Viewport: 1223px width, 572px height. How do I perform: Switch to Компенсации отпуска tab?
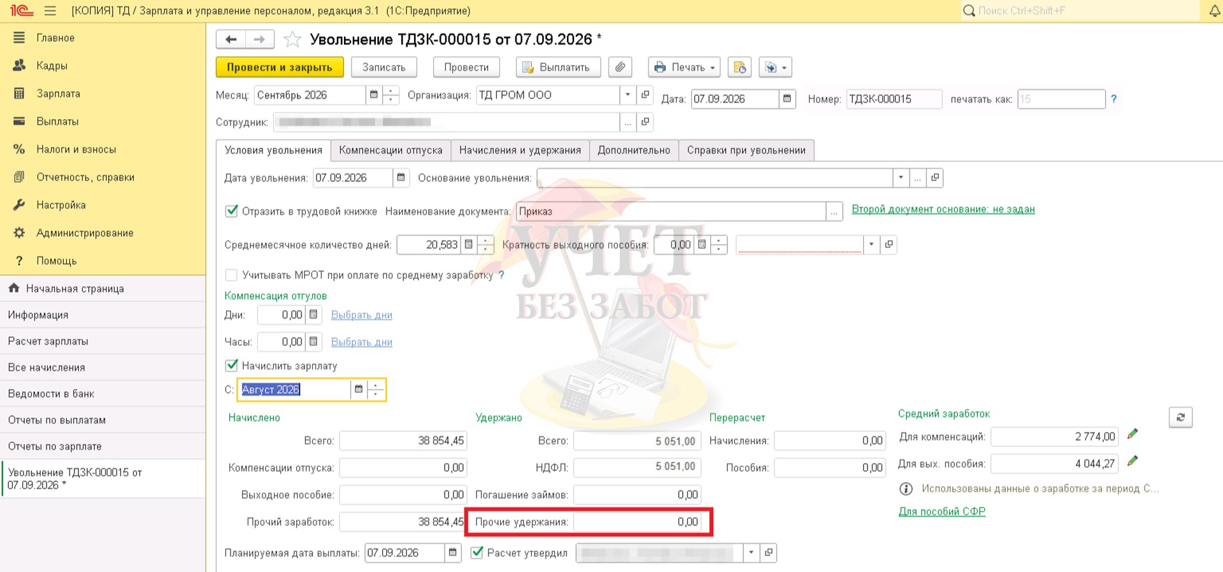coord(390,150)
